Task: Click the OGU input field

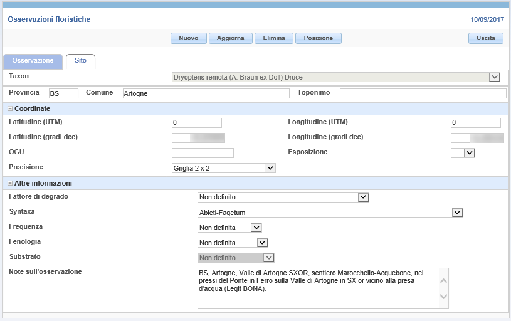Action: click(x=203, y=153)
